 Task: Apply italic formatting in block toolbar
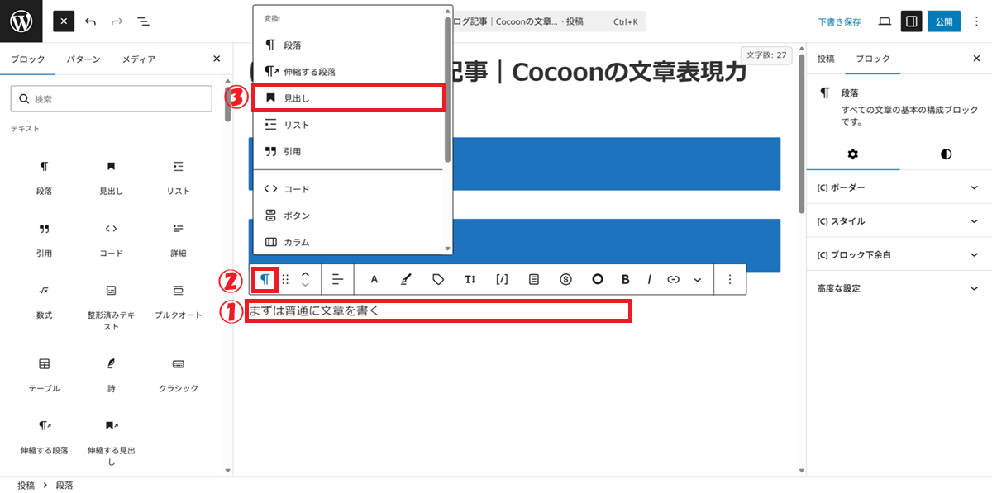[x=649, y=279]
